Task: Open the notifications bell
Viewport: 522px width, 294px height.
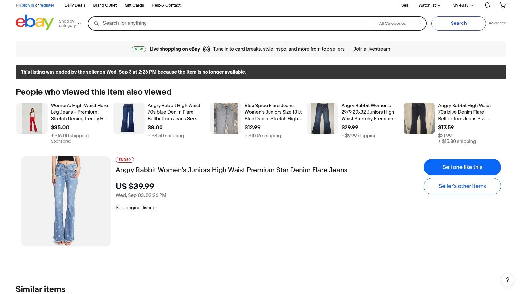Action: pos(487,5)
